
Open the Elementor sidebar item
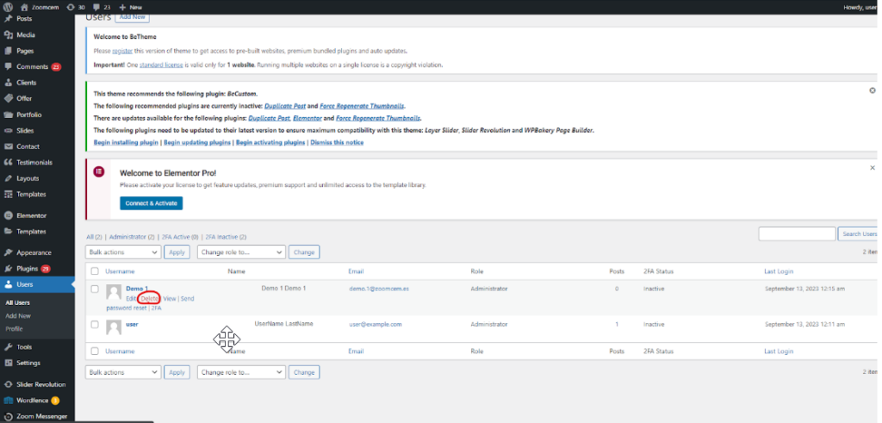point(32,215)
